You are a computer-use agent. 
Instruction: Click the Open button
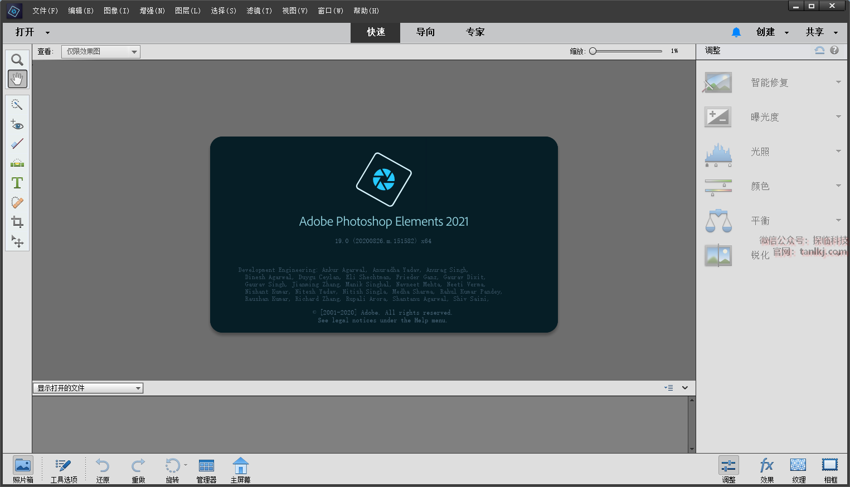tap(25, 32)
